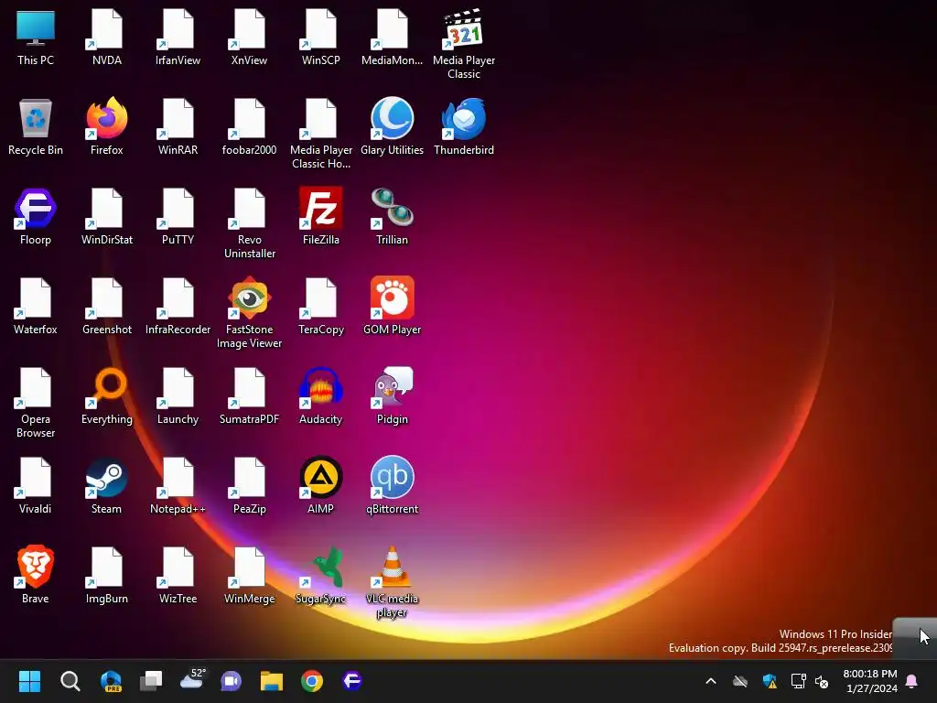Image resolution: width=937 pixels, height=703 pixels.
Task: Select the Launchy desktop shortcut
Action: [x=178, y=396]
